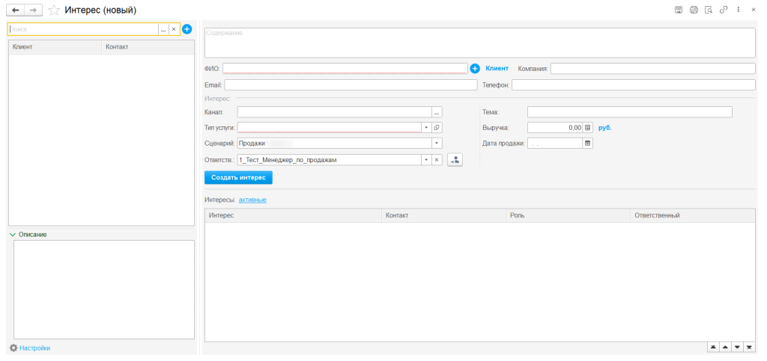Click assign-responsible person icon button

(x=455, y=159)
